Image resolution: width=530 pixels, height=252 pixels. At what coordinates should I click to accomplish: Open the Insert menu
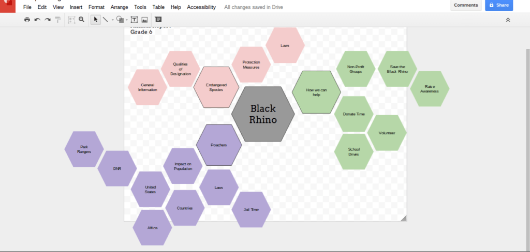(76, 7)
